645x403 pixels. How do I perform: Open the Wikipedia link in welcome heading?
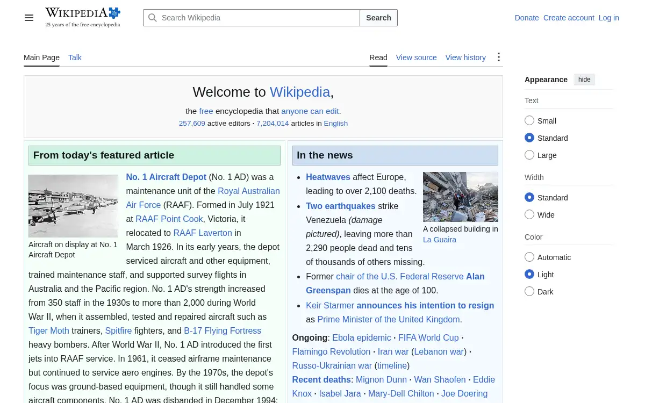300,92
